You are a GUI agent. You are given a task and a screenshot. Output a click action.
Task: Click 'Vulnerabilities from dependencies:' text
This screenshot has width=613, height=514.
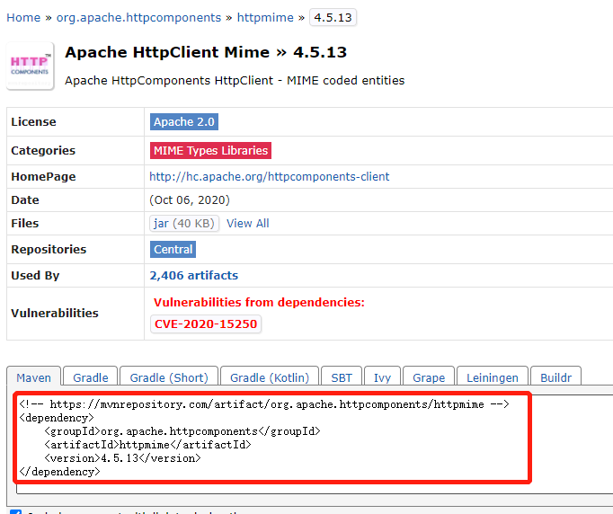click(x=259, y=302)
